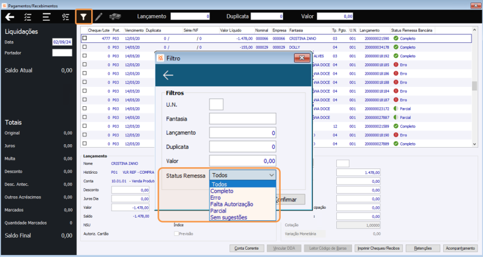483x257 pixels.
Task: Click the Desconto field in Lançamento panel
Action: pos(130,190)
